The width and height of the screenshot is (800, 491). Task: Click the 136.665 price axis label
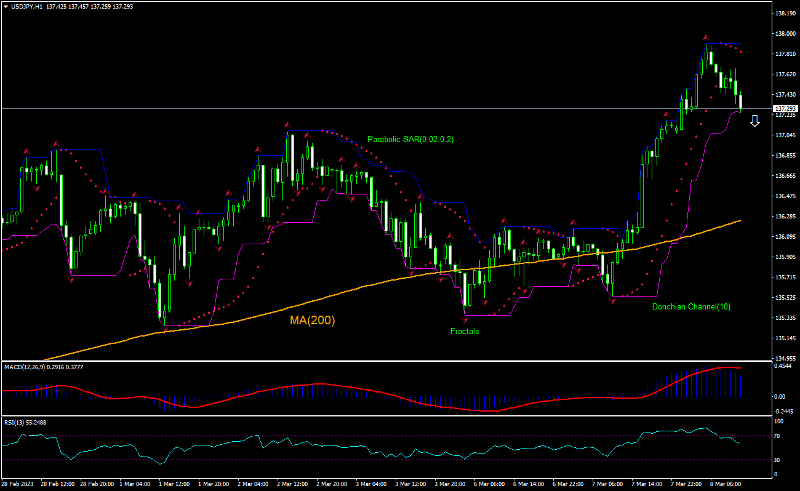pyautogui.click(x=785, y=176)
